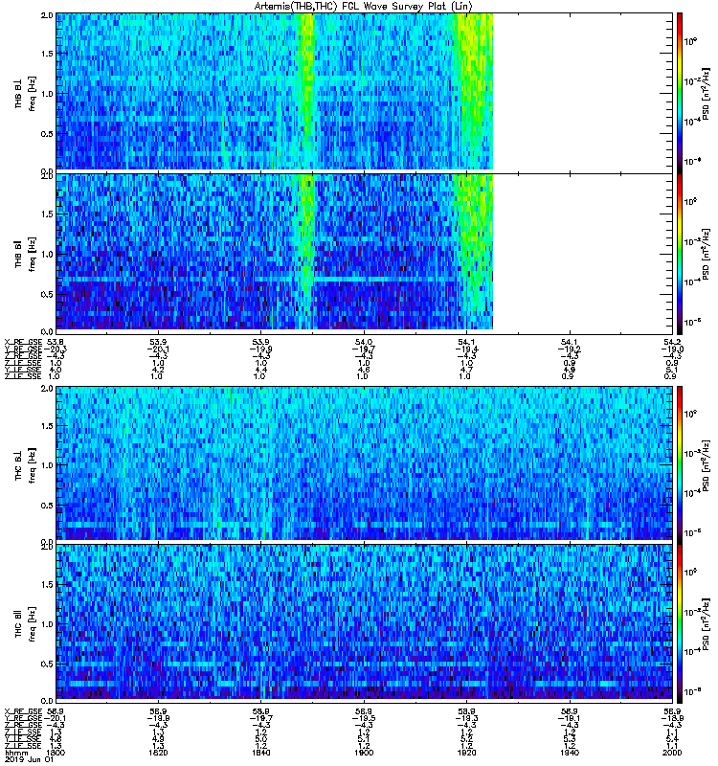Viewport: 718px width, 766px height.
Task: Click the 1940 time tick label
Action: point(569,753)
